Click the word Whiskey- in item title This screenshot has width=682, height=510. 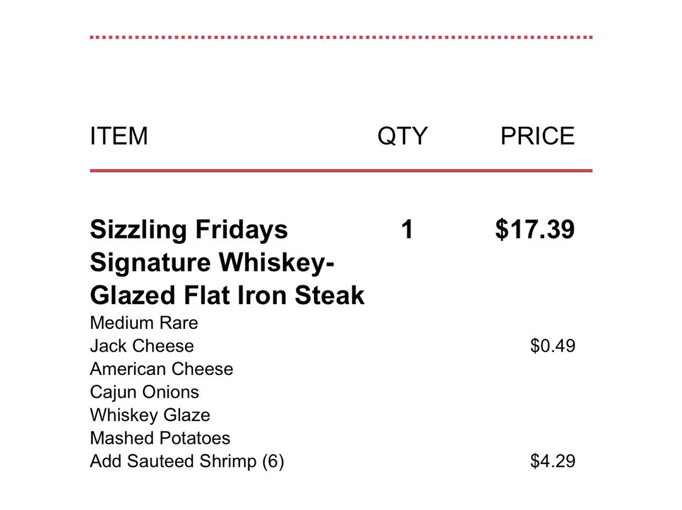(x=276, y=262)
